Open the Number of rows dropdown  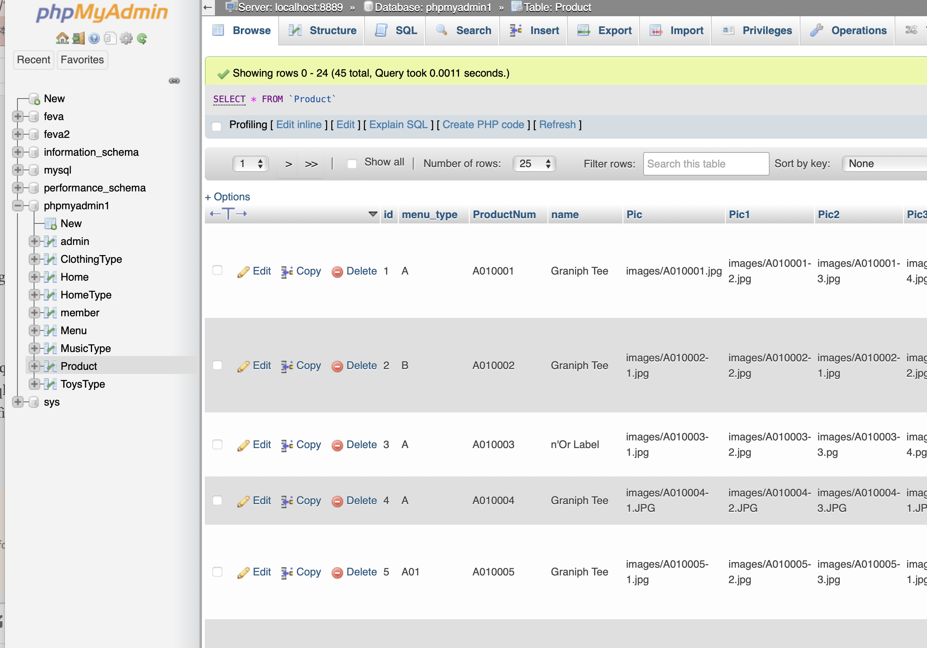tap(534, 164)
